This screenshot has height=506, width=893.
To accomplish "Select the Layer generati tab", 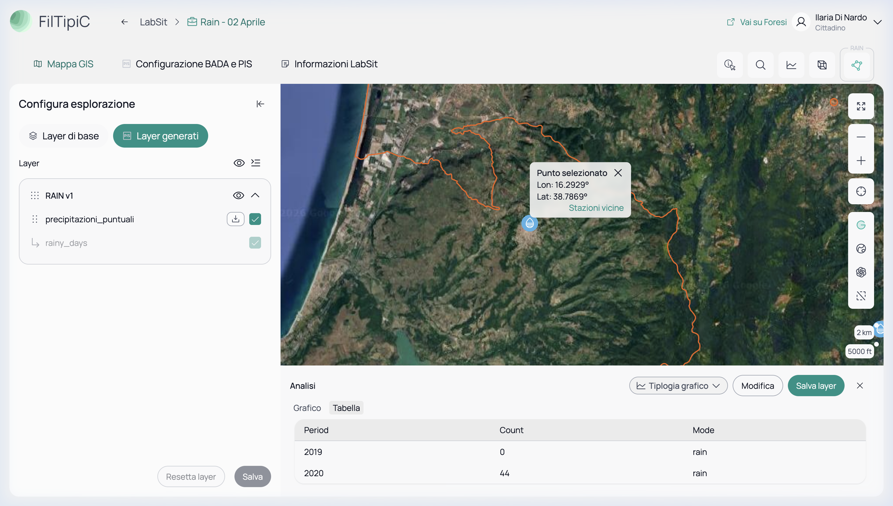I will (x=161, y=136).
